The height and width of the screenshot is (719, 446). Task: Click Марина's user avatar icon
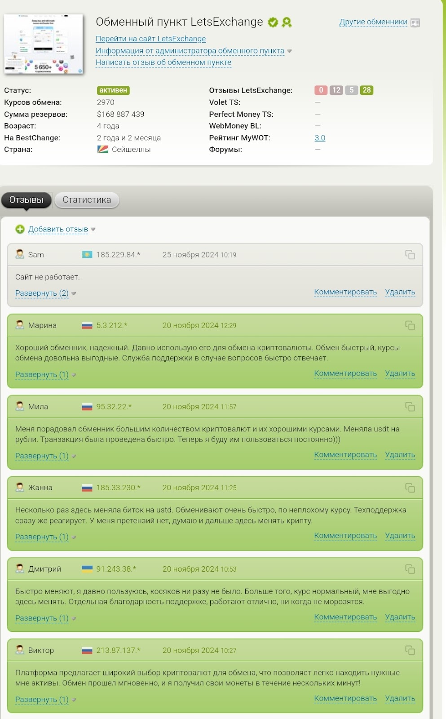[x=20, y=325]
